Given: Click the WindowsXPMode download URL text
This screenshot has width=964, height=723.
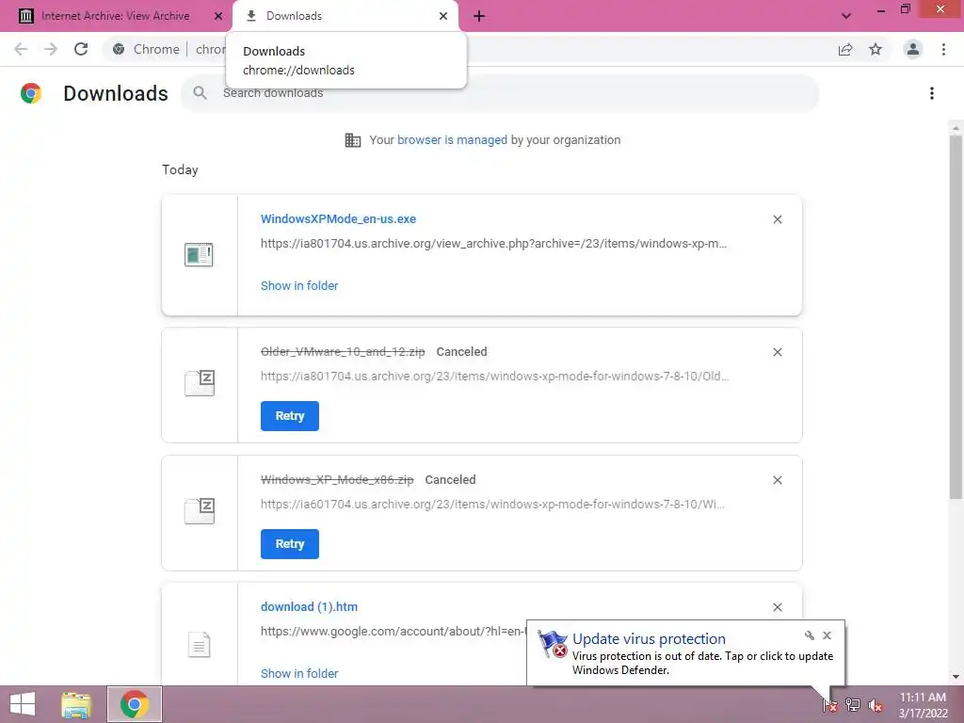Looking at the screenshot, I should 493,244.
